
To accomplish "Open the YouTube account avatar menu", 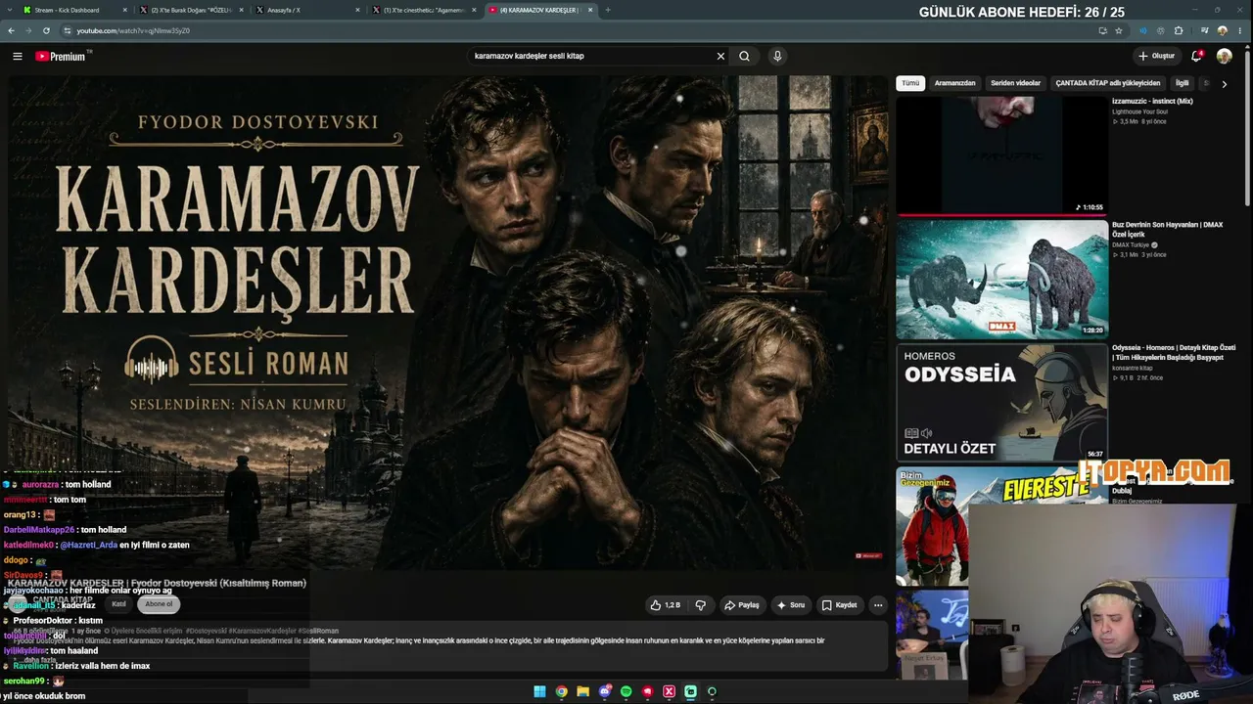I will click(1224, 56).
